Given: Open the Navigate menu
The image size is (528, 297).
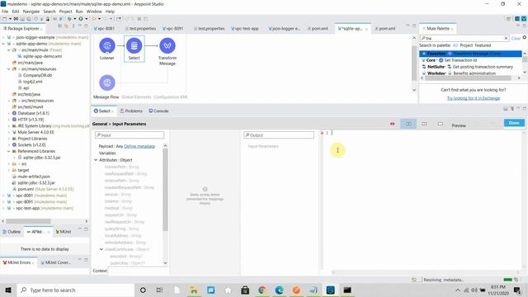Looking at the screenshot, I should tap(31, 12).
